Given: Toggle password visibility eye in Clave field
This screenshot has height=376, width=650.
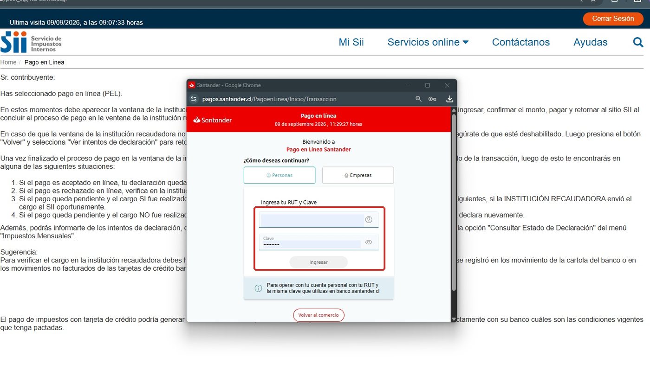Looking at the screenshot, I should (x=369, y=242).
